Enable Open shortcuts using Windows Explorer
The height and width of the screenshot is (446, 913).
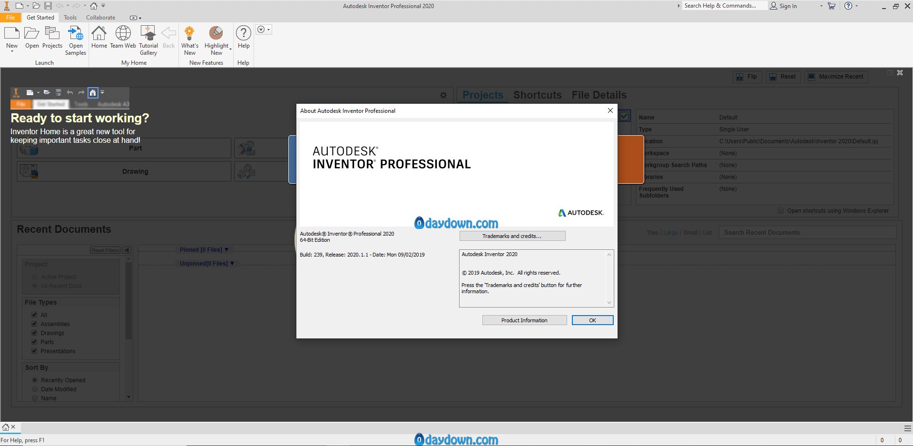click(x=780, y=210)
